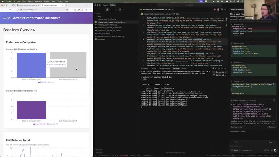Open the Bookmarks menu in menu bar

tap(38, 1)
